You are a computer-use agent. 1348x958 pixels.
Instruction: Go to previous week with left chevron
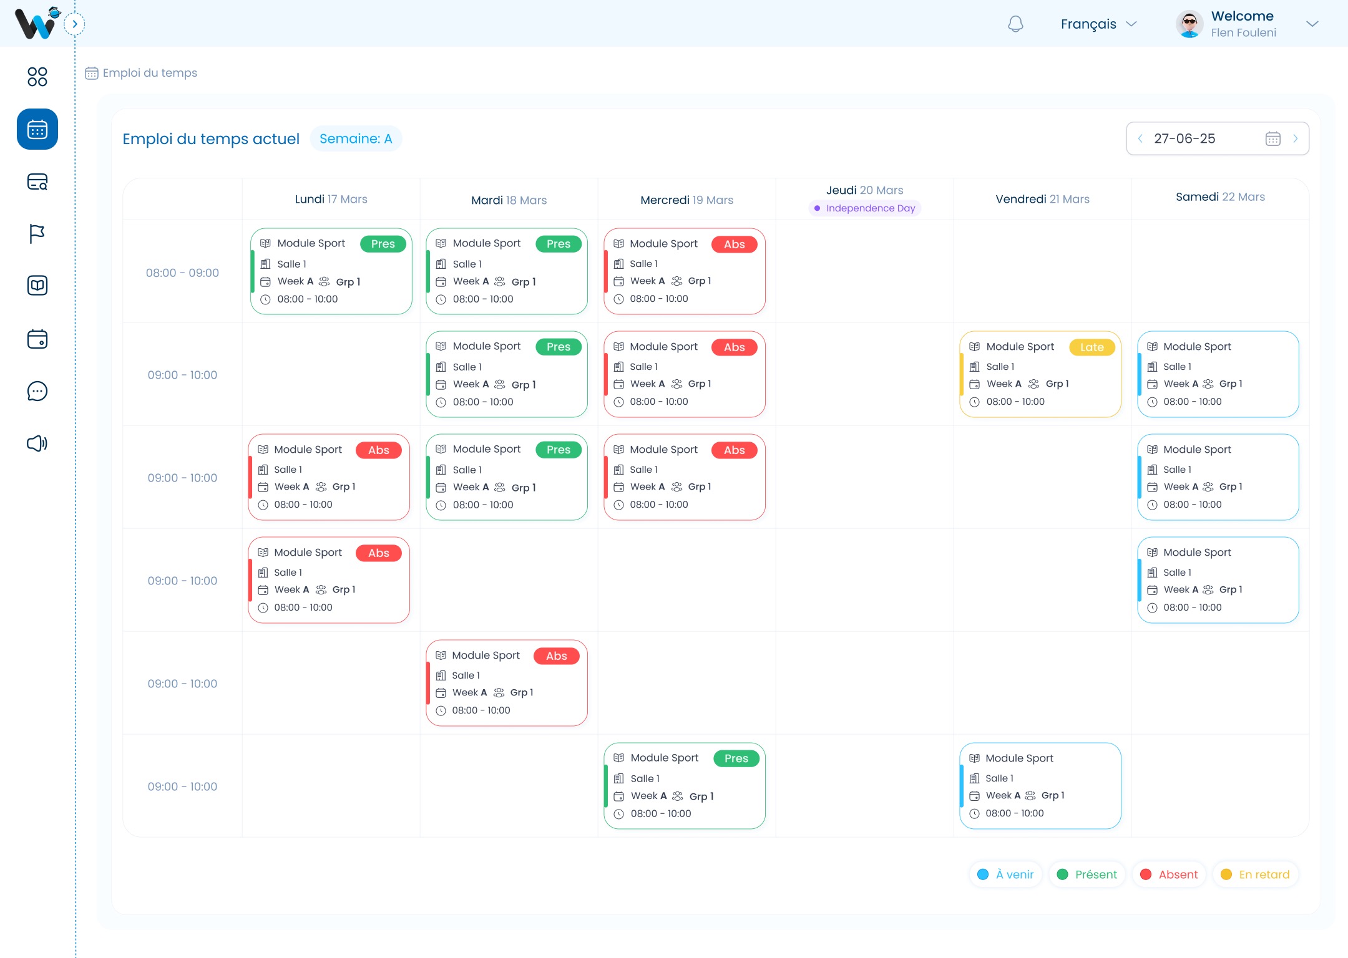1140,138
